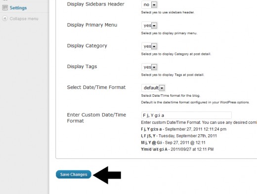Click the Collapse menu arrow icon
The height and width of the screenshot is (194, 257).
tap(5, 18)
